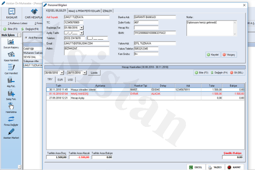Collapse the Hızlı İşlem panel arrow
This screenshot has height=170, width=255.
[19, 35]
